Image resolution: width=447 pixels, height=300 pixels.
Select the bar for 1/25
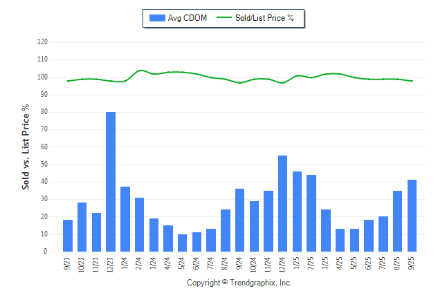pyautogui.click(x=297, y=212)
